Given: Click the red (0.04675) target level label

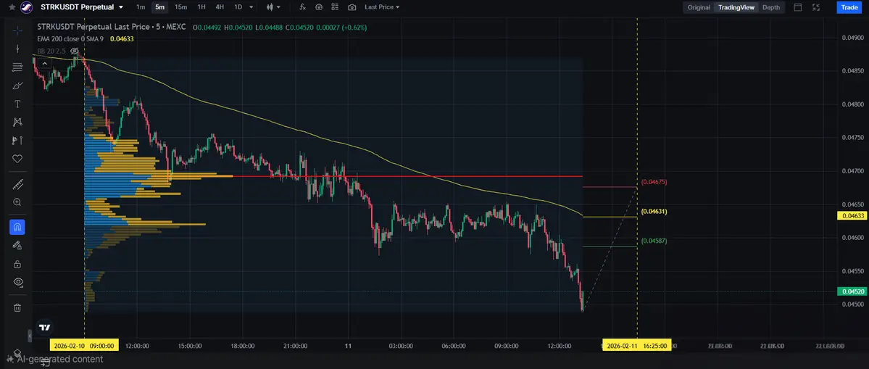Looking at the screenshot, I should coord(654,182).
